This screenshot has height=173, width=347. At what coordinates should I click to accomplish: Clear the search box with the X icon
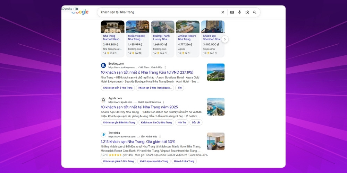coord(223,12)
